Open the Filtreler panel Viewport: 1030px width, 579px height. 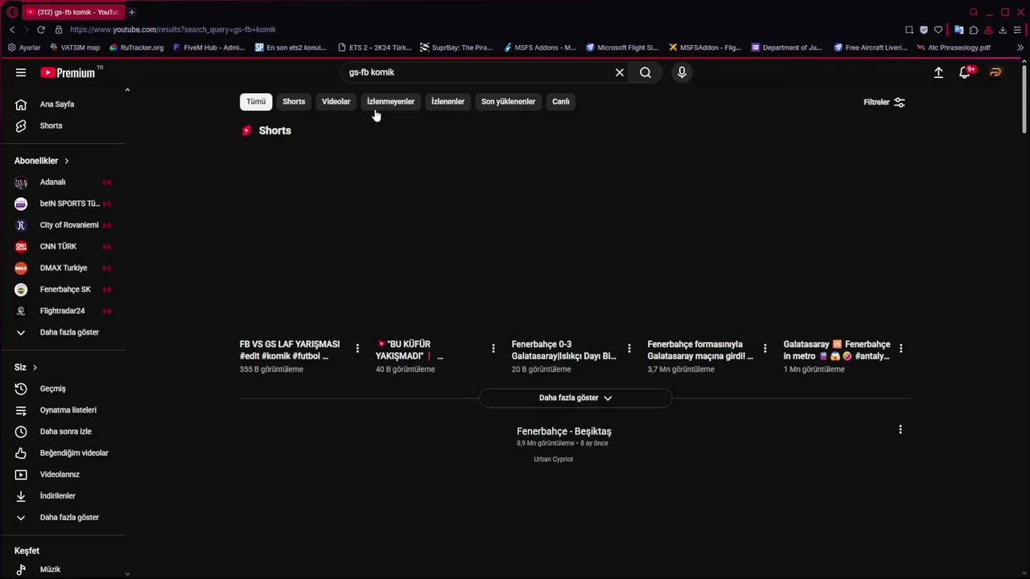(884, 102)
